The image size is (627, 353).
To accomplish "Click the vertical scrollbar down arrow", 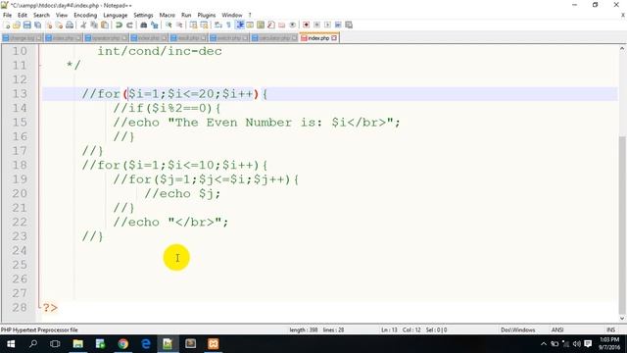I will click(x=622, y=319).
